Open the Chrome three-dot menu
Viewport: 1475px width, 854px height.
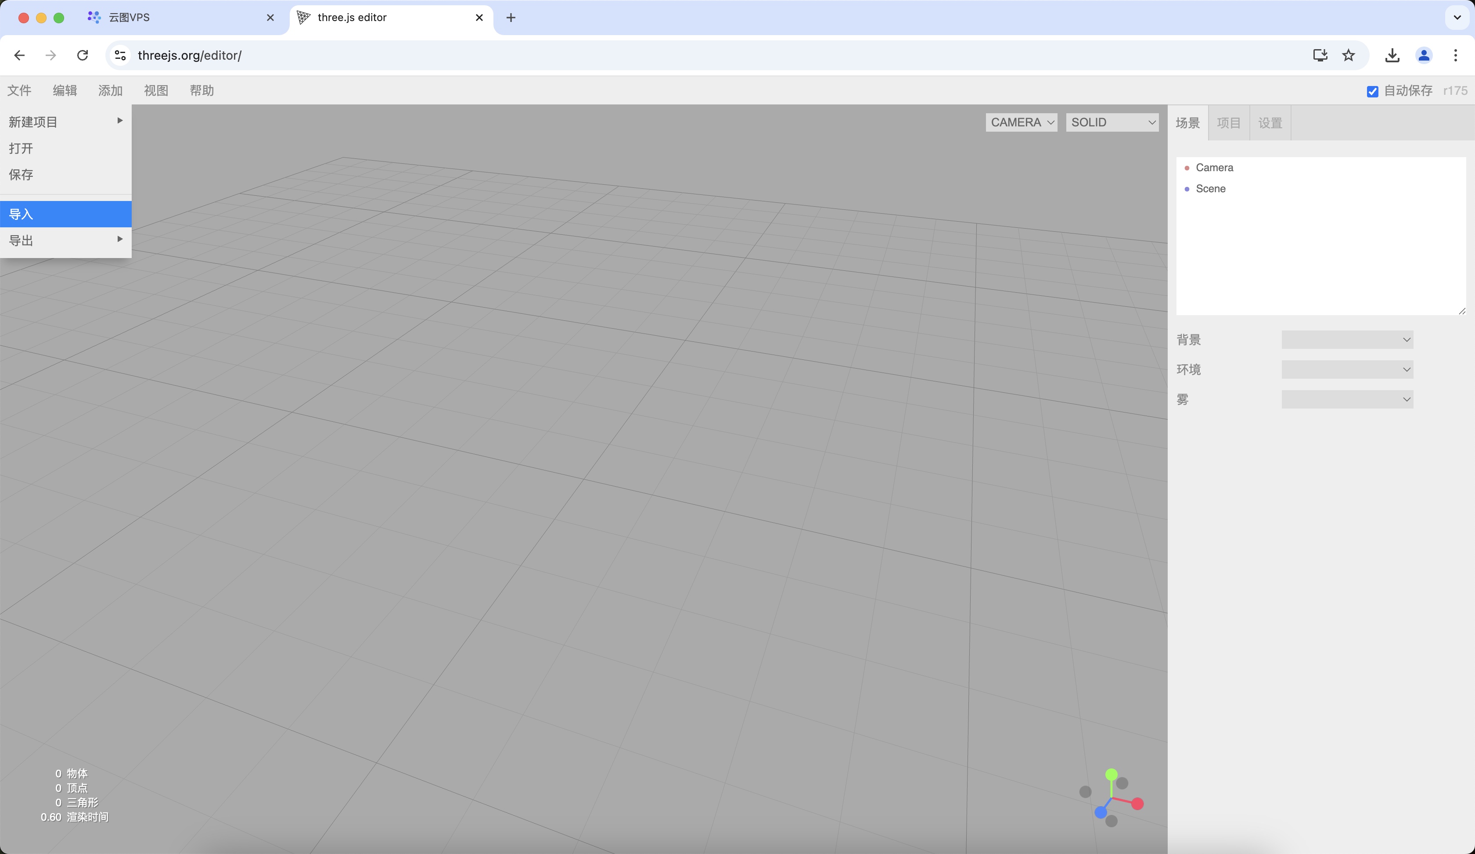click(1456, 55)
